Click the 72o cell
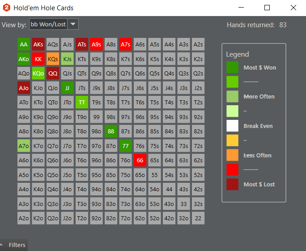The image size is (306, 251). coord(125,218)
